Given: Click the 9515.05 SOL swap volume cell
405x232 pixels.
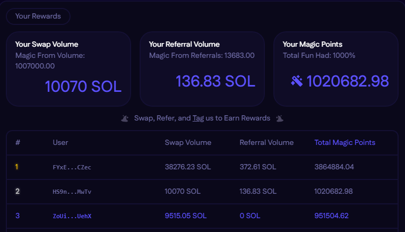Looking at the screenshot, I should click(x=186, y=216).
